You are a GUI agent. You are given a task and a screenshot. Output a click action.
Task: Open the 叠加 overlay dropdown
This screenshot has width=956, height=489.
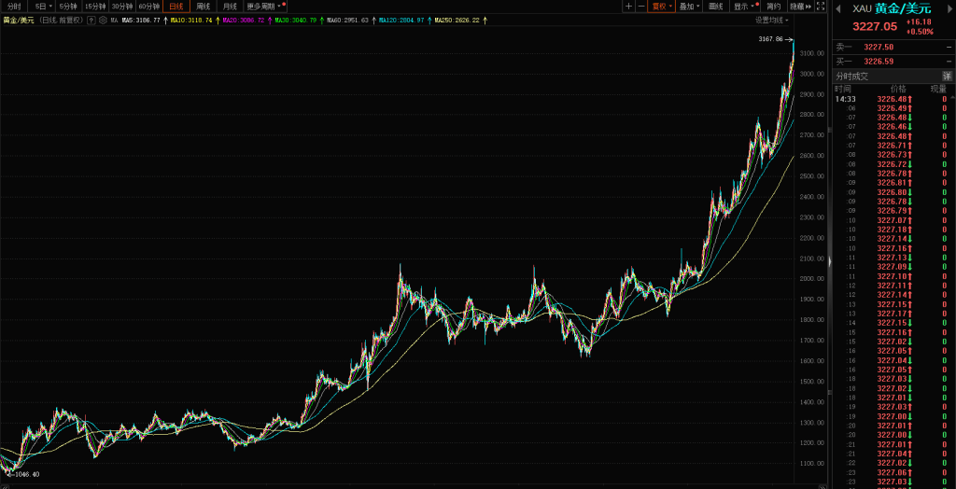(689, 7)
